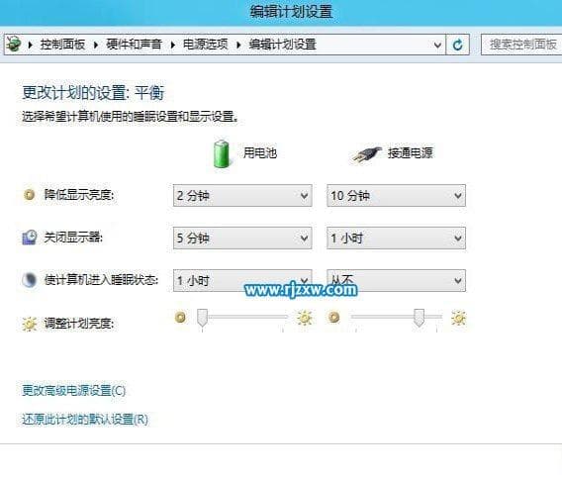Click the moon sleep icon
The height and width of the screenshot is (478, 562).
pos(30,280)
